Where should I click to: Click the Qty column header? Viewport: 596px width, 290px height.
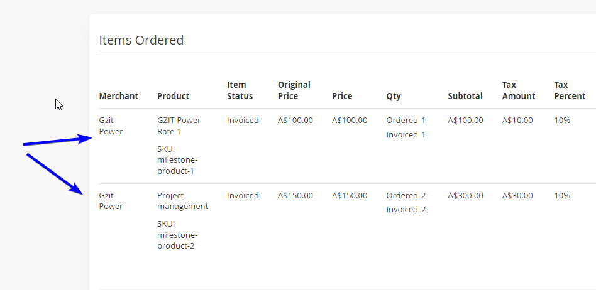point(394,97)
